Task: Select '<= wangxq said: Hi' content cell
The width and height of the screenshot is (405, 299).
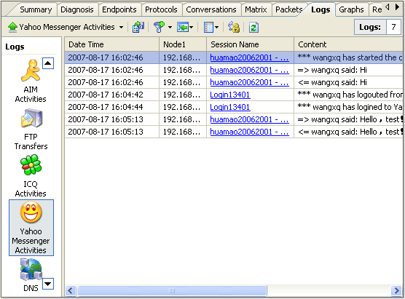Action: click(348, 82)
